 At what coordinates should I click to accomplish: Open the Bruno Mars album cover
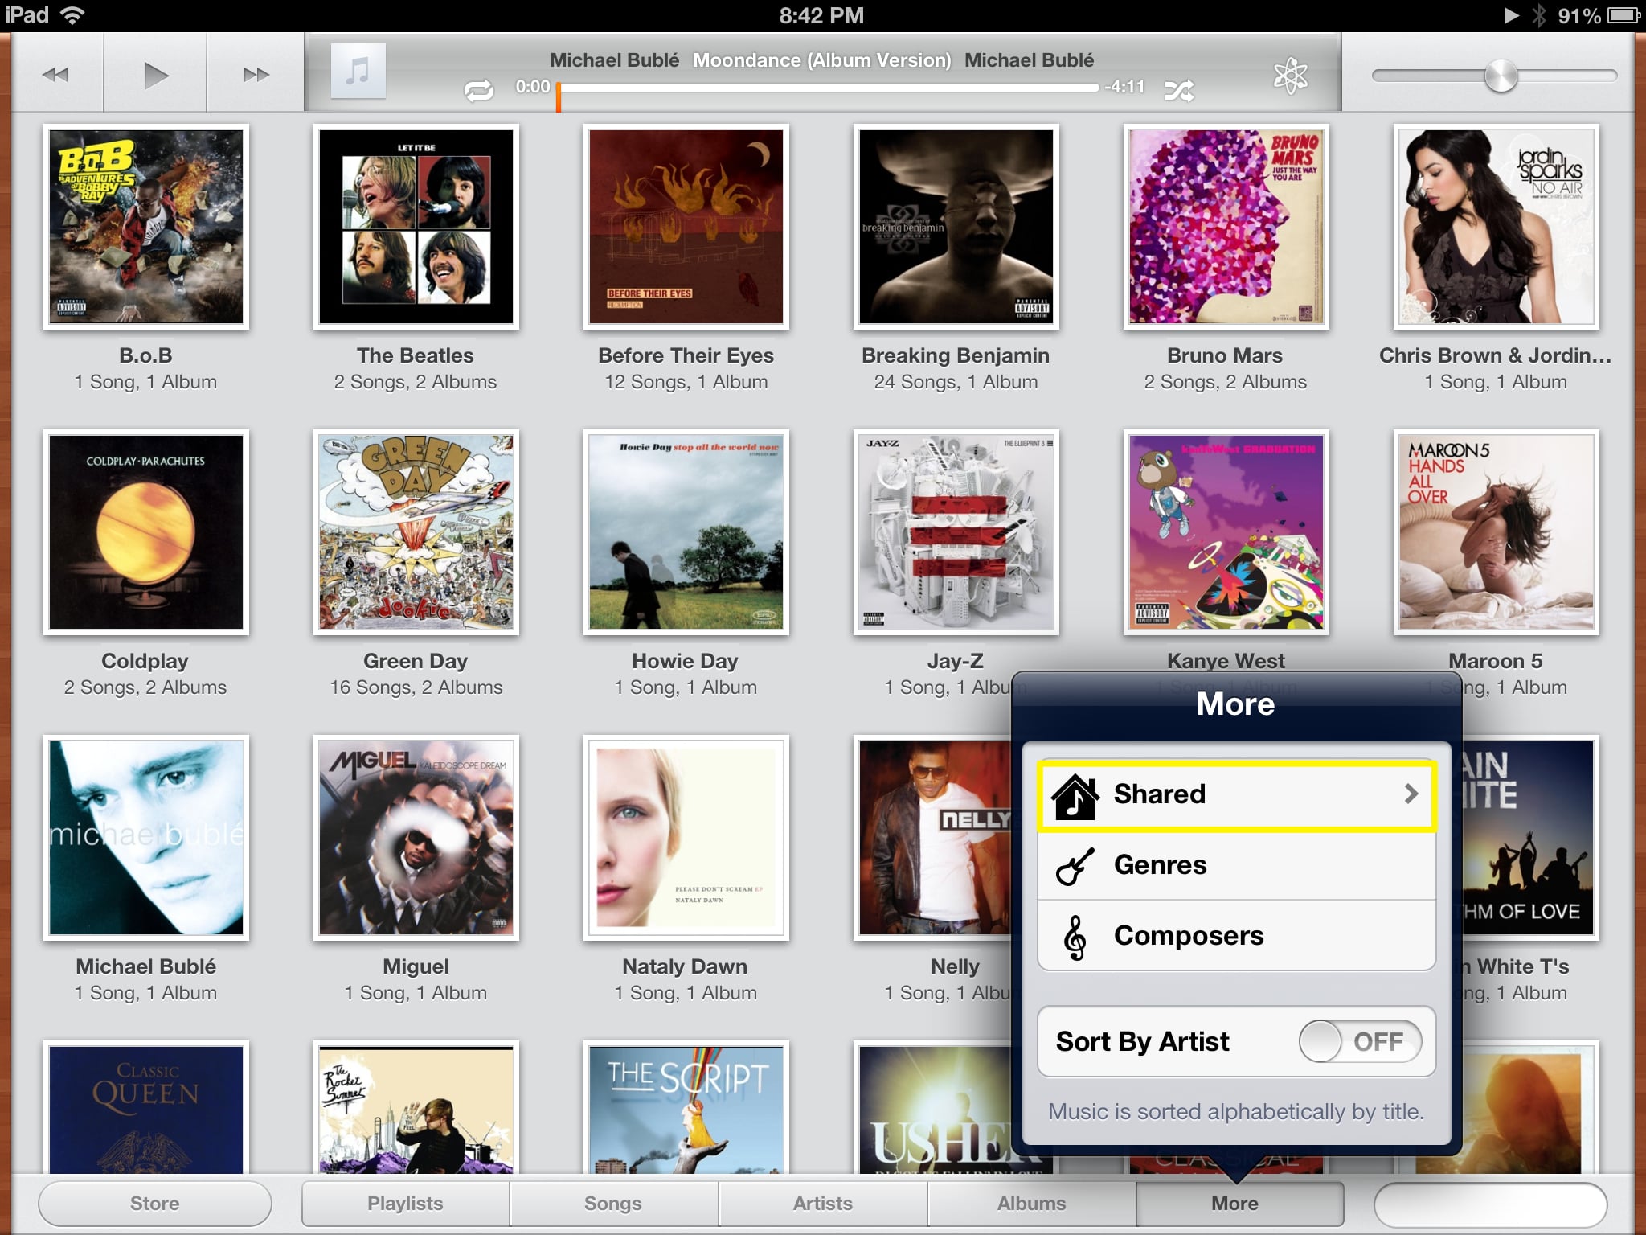tap(1226, 227)
